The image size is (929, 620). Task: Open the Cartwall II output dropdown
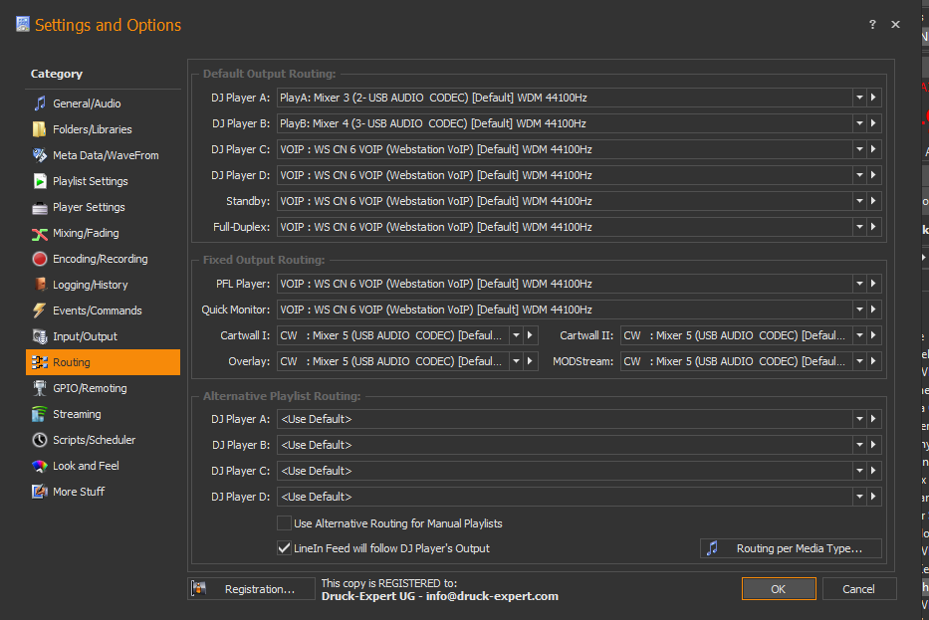[859, 336]
